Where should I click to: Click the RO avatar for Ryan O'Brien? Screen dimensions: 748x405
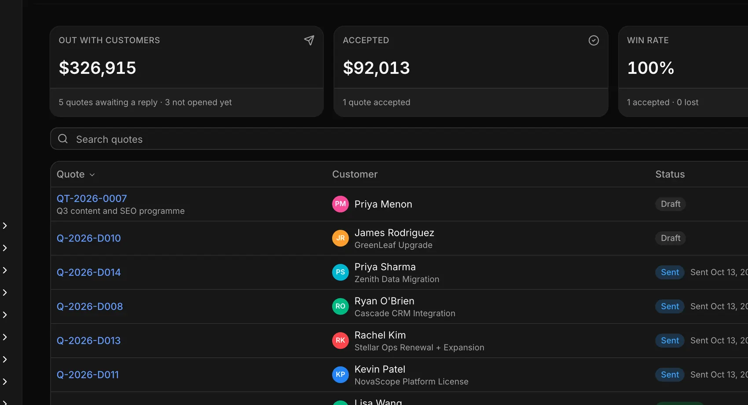pos(340,307)
